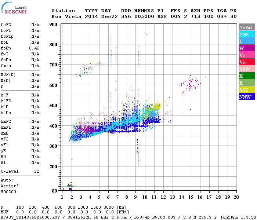The width and height of the screenshot is (257, 220).
Task: Click the foE parameter label
Action: [4, 42]
